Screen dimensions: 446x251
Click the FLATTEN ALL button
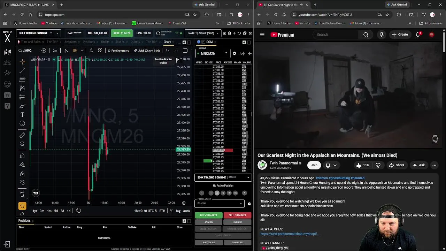coord(209,242)
